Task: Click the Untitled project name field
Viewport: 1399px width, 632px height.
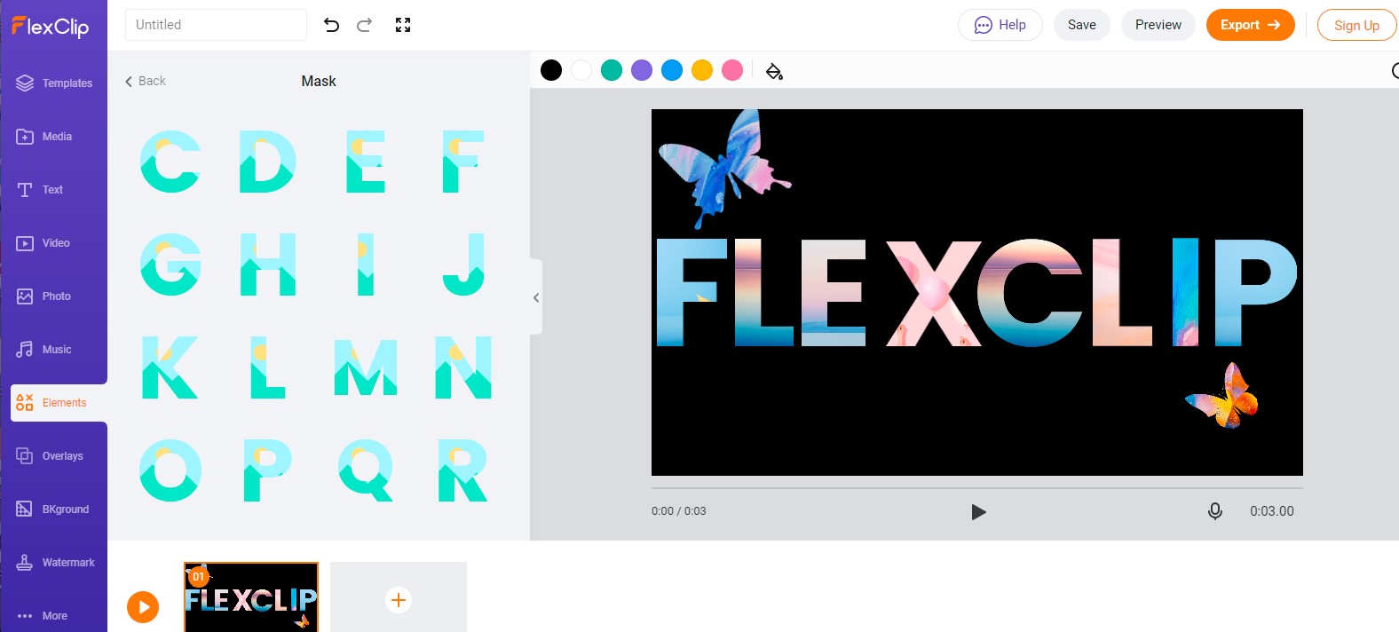Action: (216, 25)
